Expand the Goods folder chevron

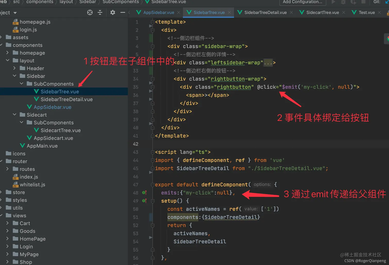pos(7,231)
